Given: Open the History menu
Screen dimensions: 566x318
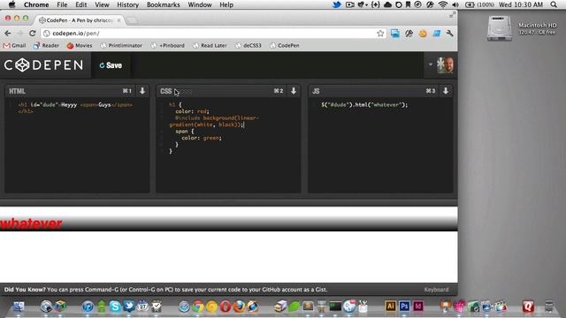Looking at the screenshot, I should 127,4.
